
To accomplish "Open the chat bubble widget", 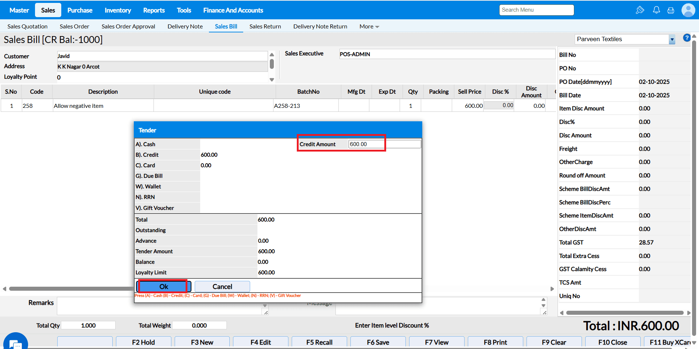I will [x=15, y=342].
